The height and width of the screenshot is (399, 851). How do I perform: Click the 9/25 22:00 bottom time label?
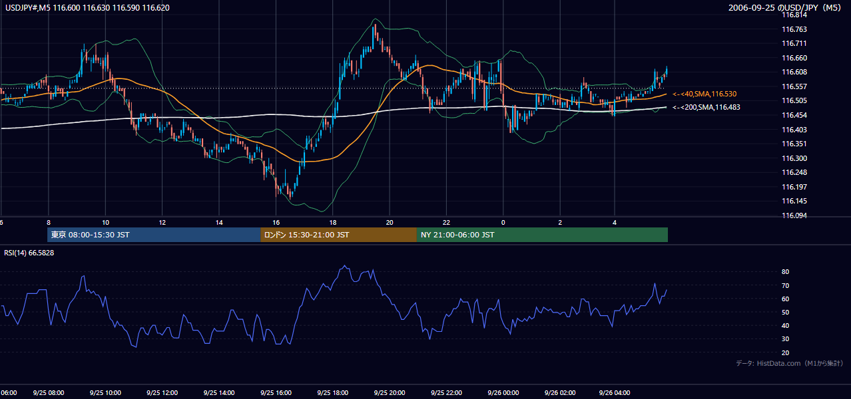pos(446,393)
